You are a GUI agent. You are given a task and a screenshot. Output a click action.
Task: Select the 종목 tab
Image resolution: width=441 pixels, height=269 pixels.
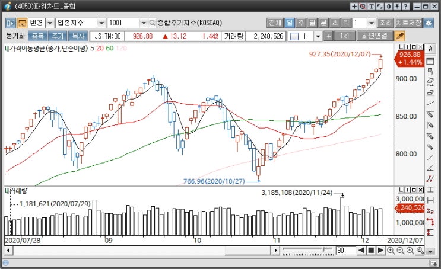coord(37,36)
